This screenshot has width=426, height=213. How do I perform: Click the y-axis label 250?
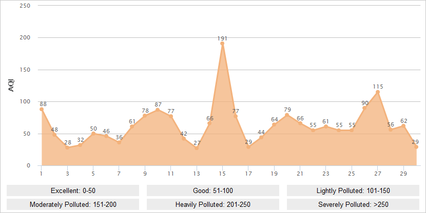(25, 6)
